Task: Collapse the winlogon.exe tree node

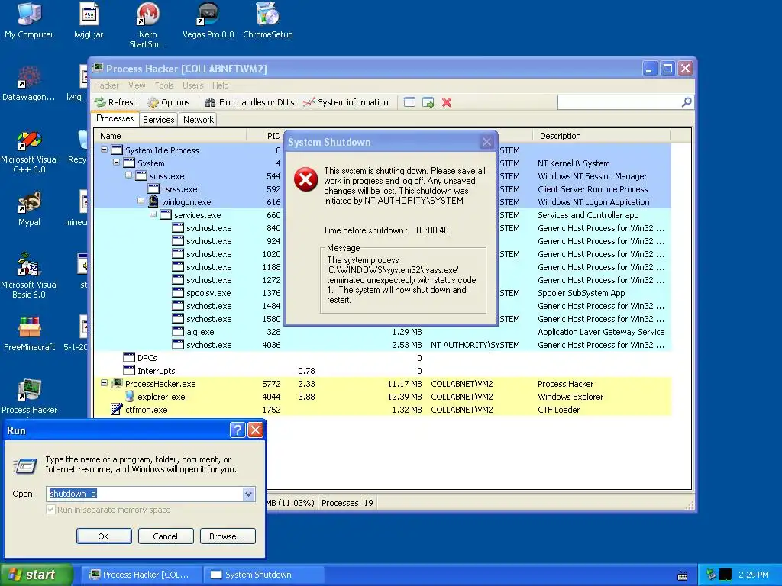Action: 141,201
